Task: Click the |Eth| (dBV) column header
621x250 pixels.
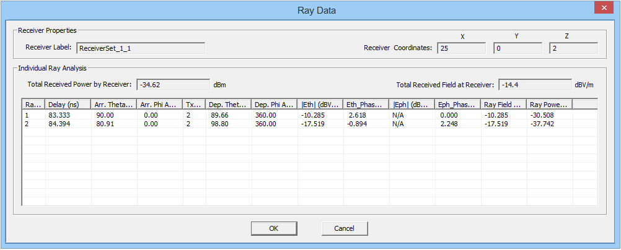Action: (x=320, y=105)
